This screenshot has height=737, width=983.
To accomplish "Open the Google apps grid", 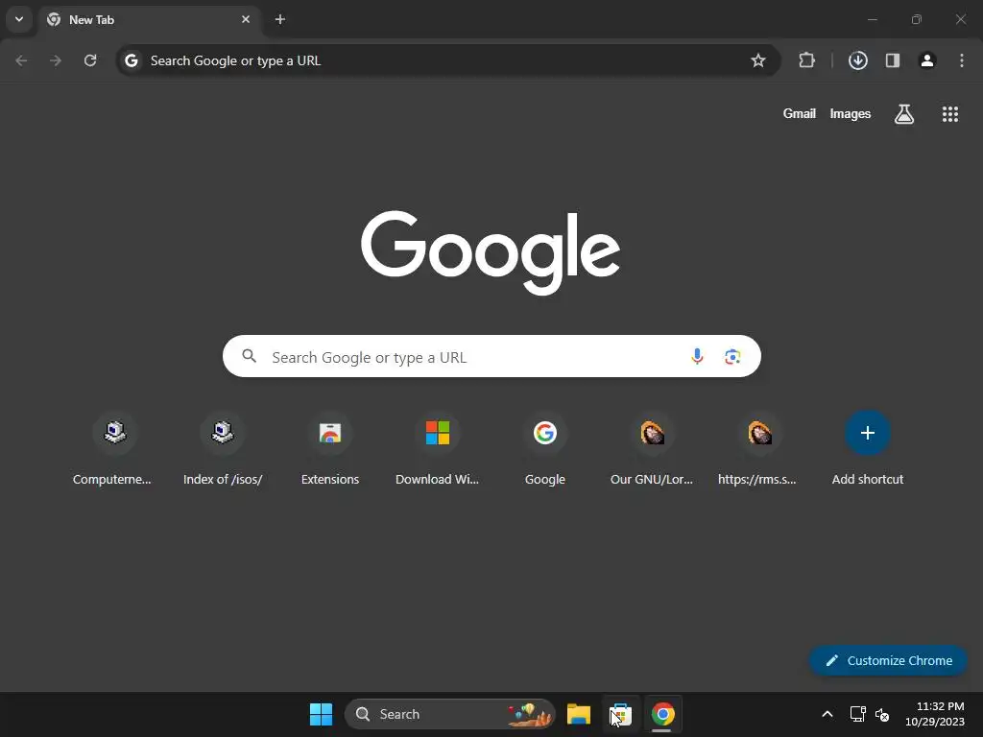I will (949, 114).
